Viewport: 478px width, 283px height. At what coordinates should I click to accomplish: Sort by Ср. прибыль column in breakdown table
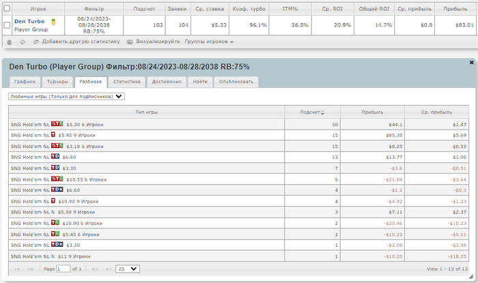436,113
